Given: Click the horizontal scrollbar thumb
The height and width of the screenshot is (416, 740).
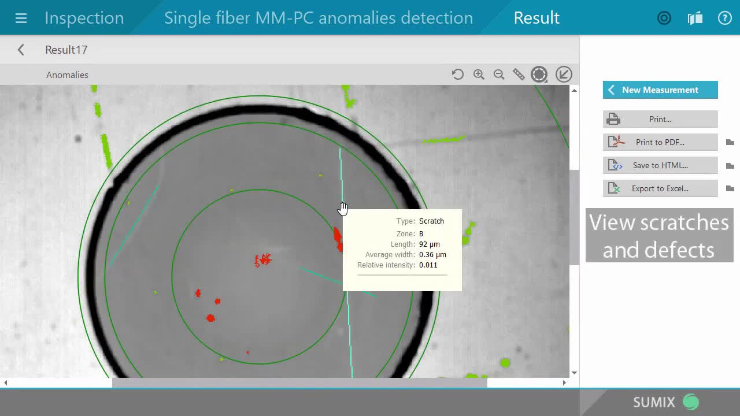Looking at the screenshot, I should point(299,382).
